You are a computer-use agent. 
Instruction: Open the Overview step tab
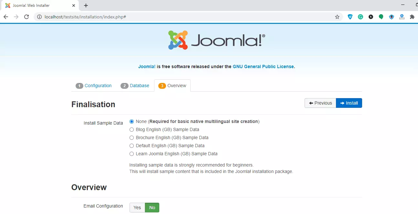pyautogui.click(x=172, y=86)
